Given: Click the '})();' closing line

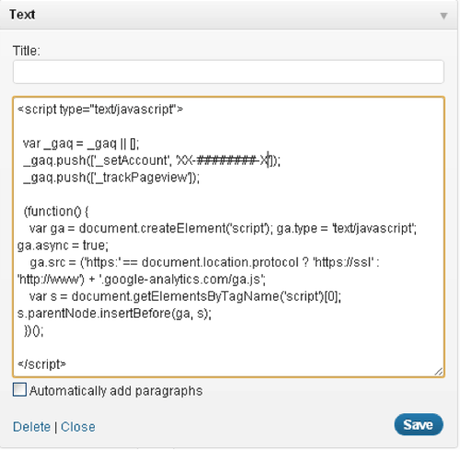Looking at the screenshot, I should (x=34, y=330).
